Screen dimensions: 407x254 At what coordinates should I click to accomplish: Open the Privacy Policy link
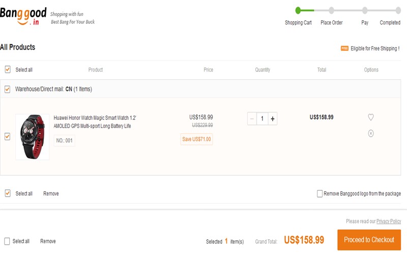point(389,221)
